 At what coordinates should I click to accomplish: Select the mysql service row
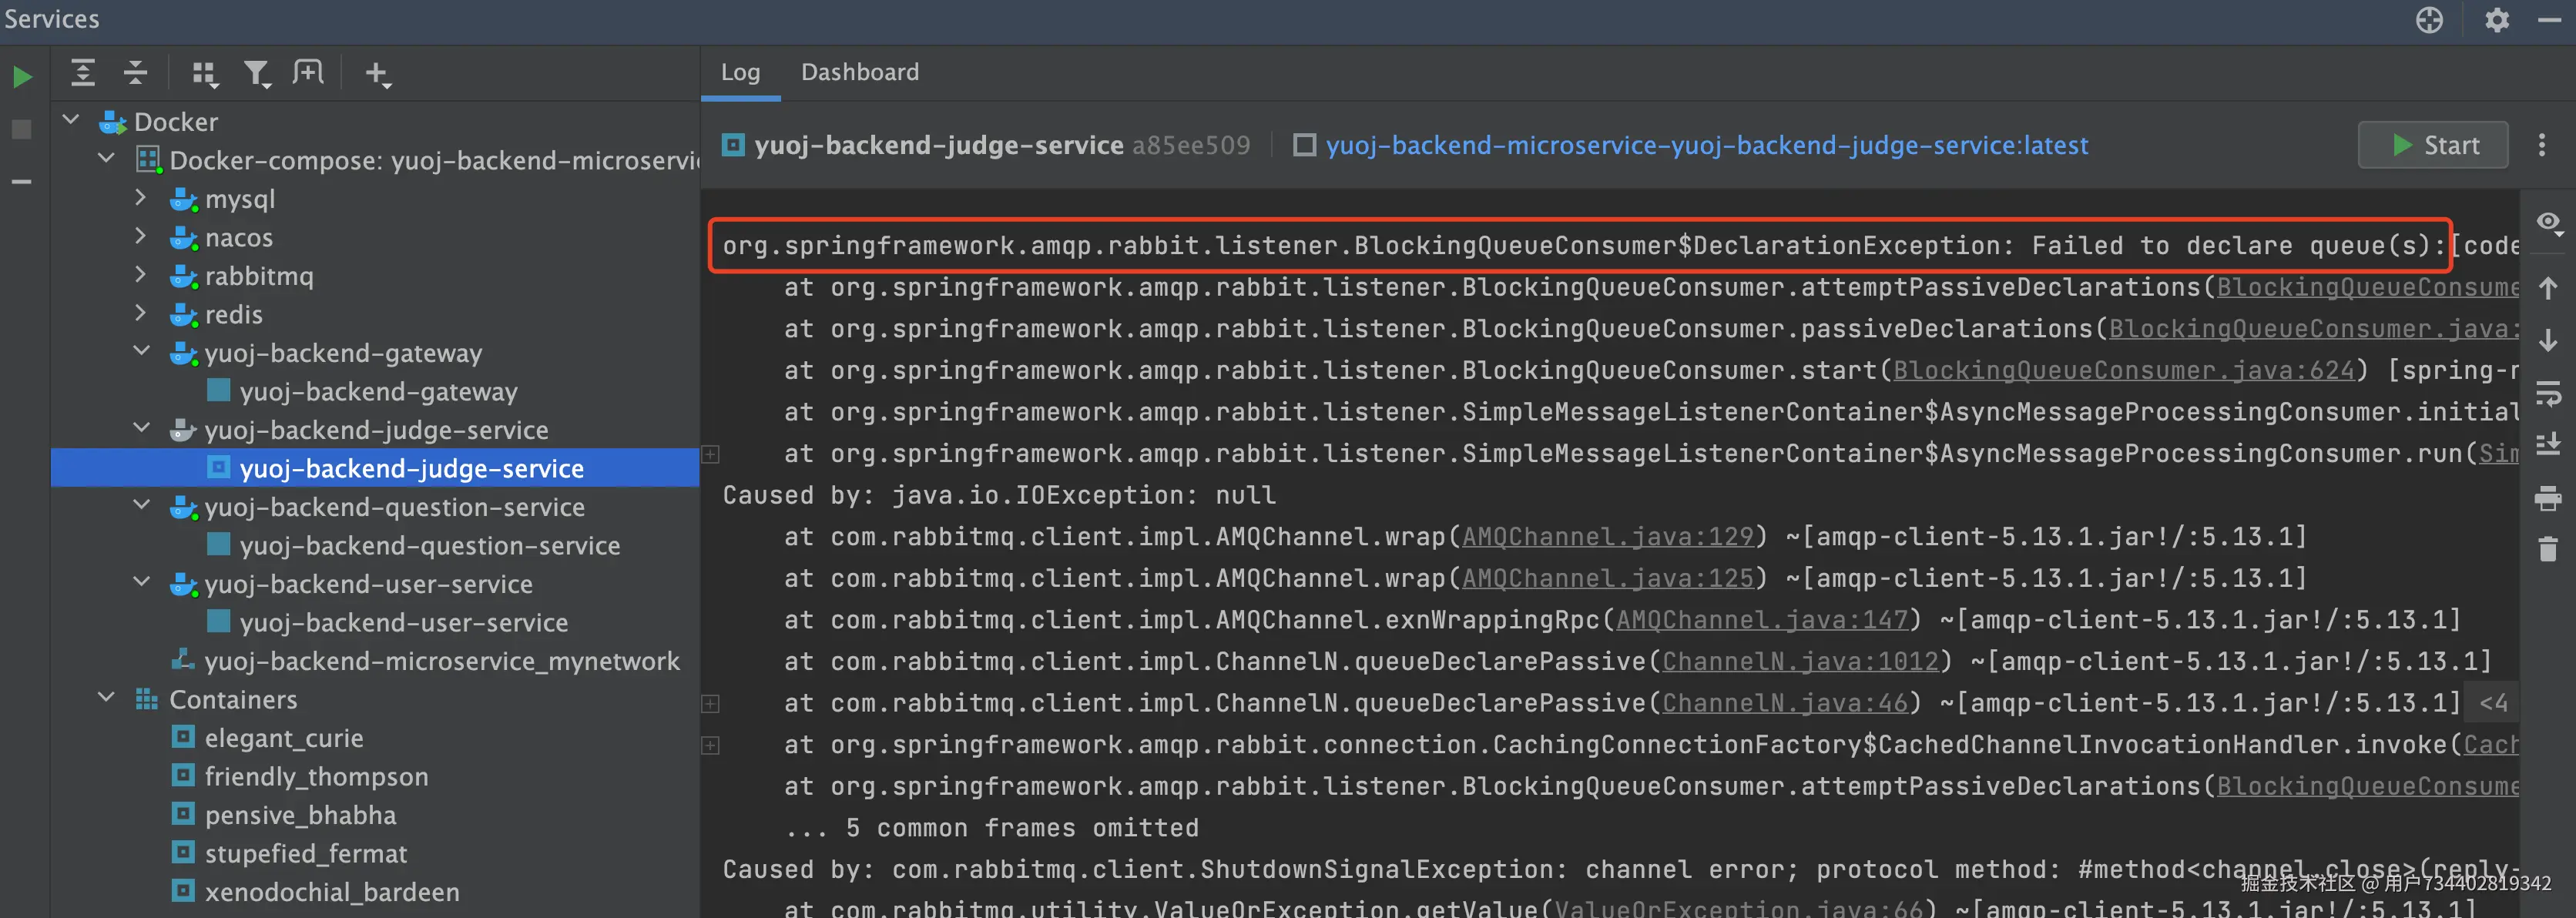tap(239, 199)
